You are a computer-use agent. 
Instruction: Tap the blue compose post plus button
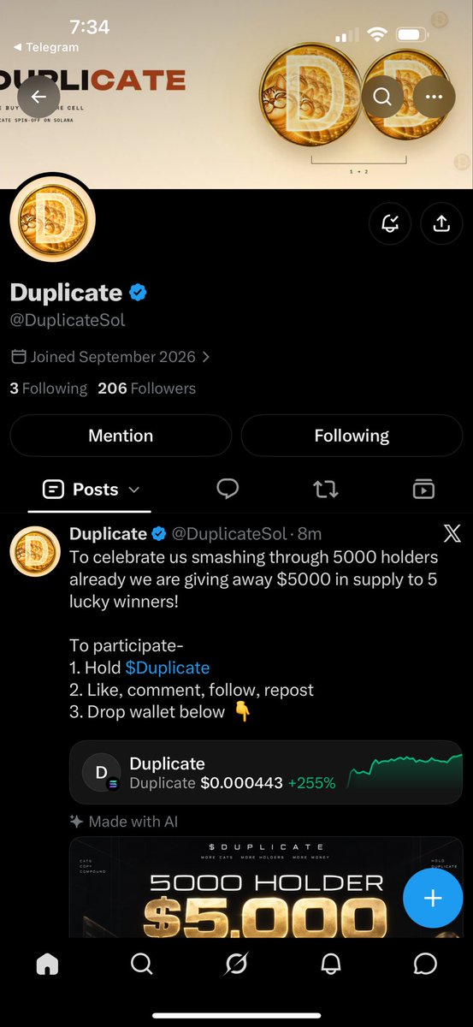pos(433,898)
